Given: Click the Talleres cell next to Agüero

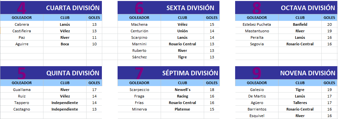Looking at the screenshot, I should click(x=300, y=103).
